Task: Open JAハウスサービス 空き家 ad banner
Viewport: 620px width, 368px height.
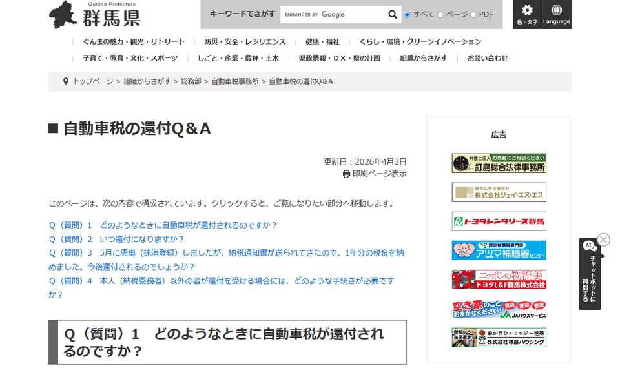Action: tap(499, 309)
